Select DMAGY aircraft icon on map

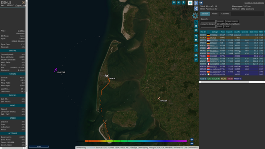[x=159, y=99]
